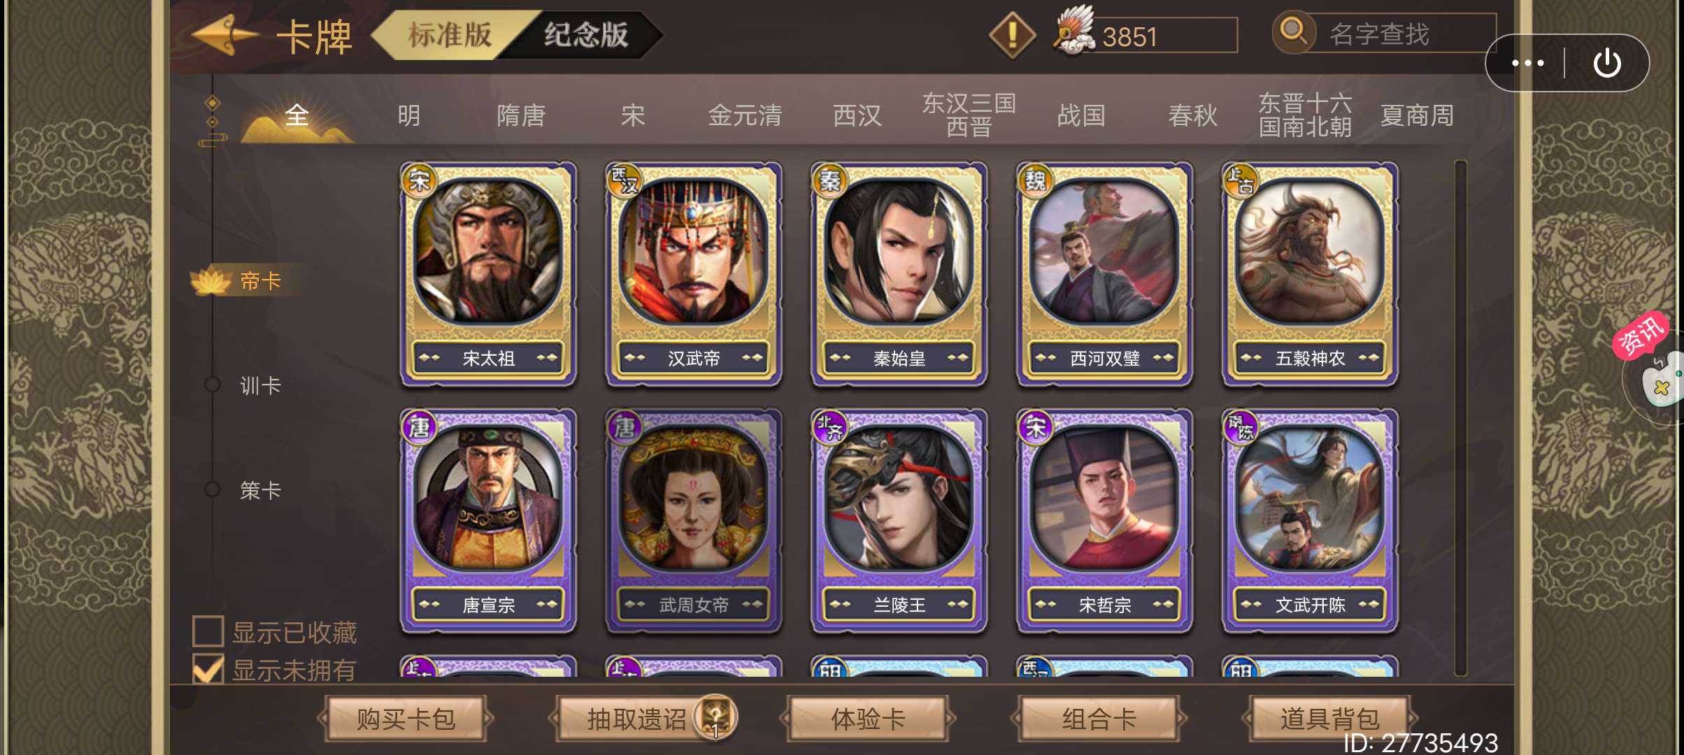Screen dimensions: 1684x755
Task: Click the 购买卡包 button
Action: pos(406,718)
